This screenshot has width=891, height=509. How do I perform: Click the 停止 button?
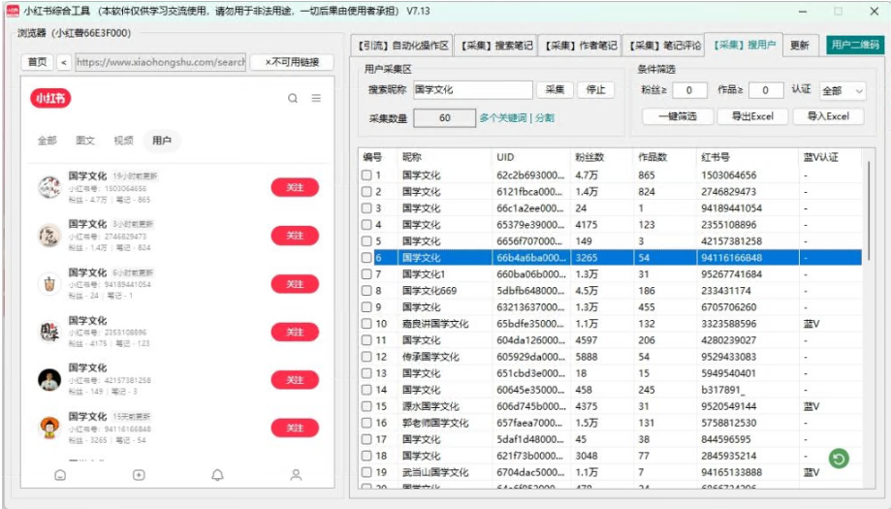pyautogui.click(x=595, y=90)
